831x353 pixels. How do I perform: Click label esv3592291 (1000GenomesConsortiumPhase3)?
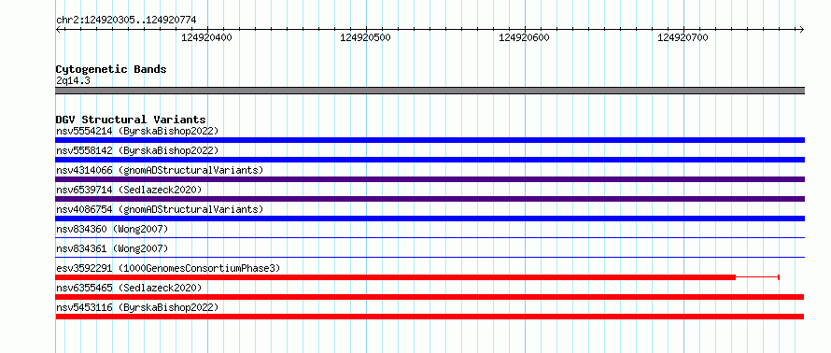(x=167, y=268)
